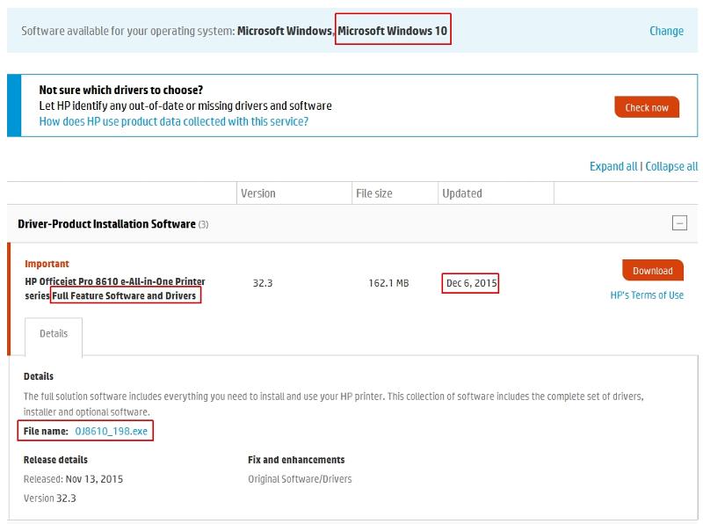Click the File size column header

point(373,193)
